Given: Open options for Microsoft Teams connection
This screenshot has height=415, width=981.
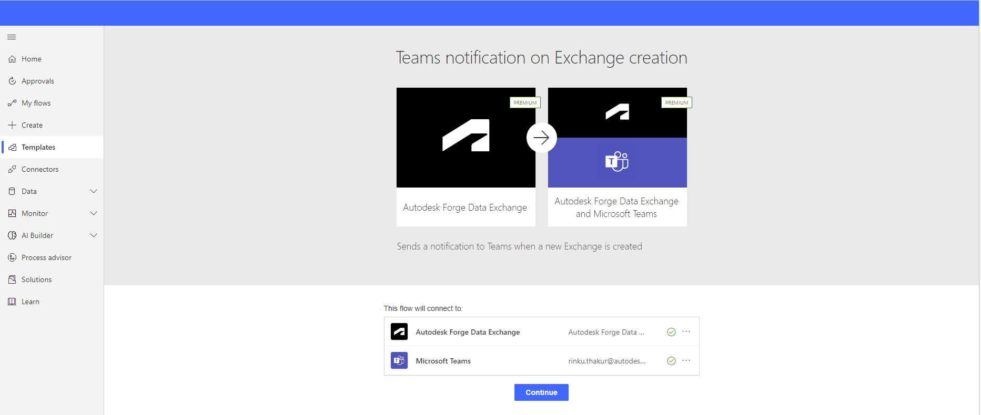Looking at the screenshot, I should pyautogui.click(x=686, y=360).
